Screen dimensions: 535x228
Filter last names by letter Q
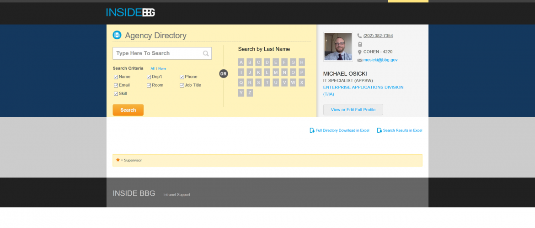click(241, 83)
